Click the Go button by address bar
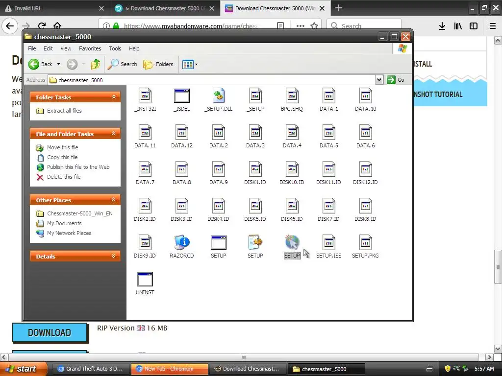Image resolution: width=502 pixels, height=376 pixels. [x=396, y=80]
